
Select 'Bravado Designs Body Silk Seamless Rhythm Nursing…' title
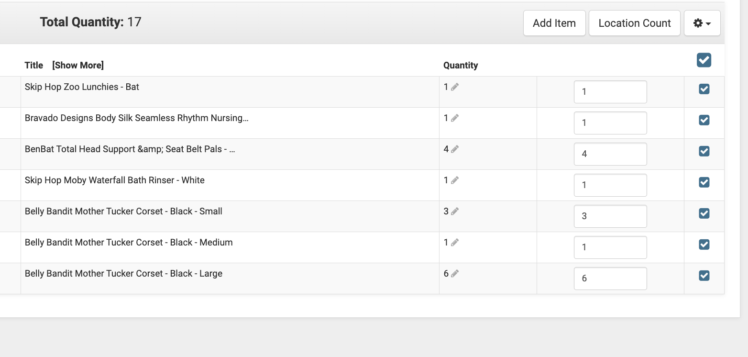137,118
